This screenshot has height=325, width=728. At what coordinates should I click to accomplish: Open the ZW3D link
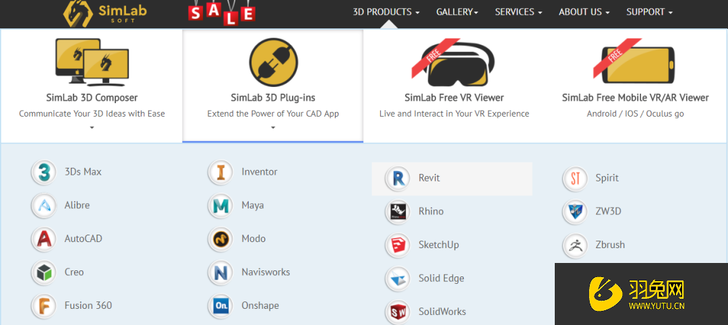(x=608, y=211)
